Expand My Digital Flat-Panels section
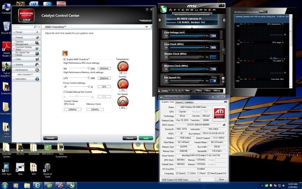Viewport: 302px width, 189px height. tap(26, 54)
